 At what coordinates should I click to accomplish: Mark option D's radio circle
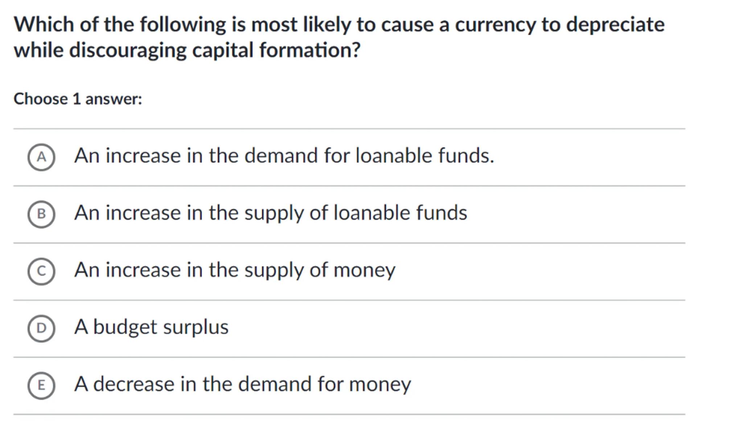41,328
